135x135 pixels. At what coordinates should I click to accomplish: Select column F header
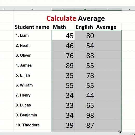(x=63, y=9)
